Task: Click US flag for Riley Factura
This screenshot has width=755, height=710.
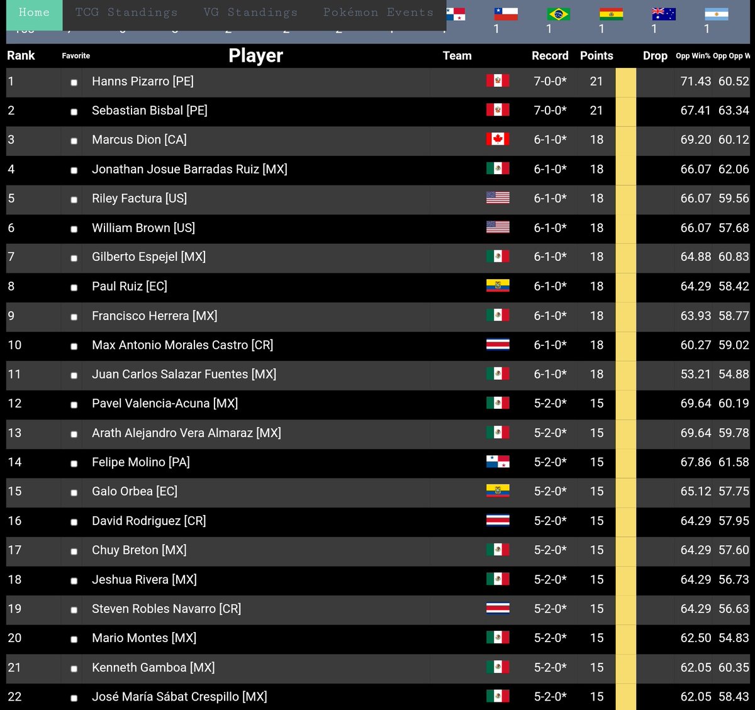Action: click(x=498, y=198)
